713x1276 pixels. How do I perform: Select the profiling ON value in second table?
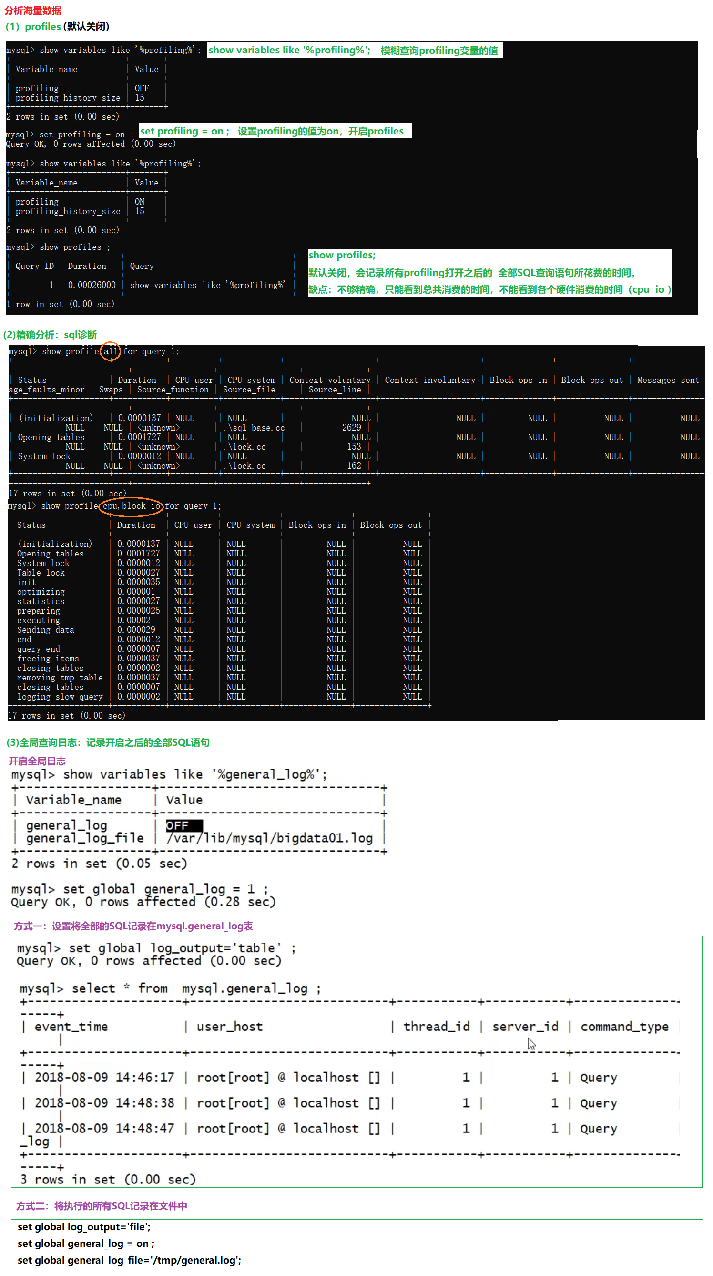(x=140, y=202)
